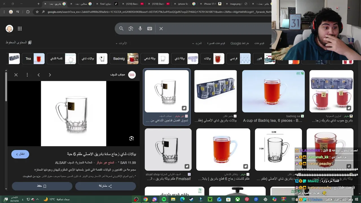Open the Chrome extensions puzzle icon
The height and width of the screenshot is (203, 361).
click(x=28, y=12)
